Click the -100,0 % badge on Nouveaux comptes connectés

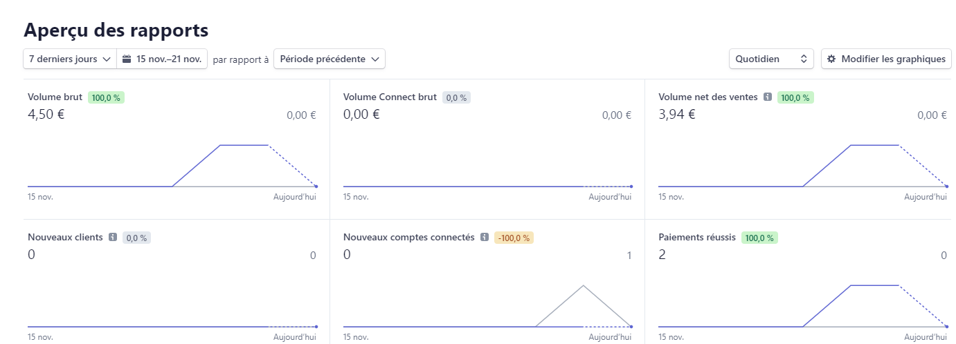[x=514, y=238]
